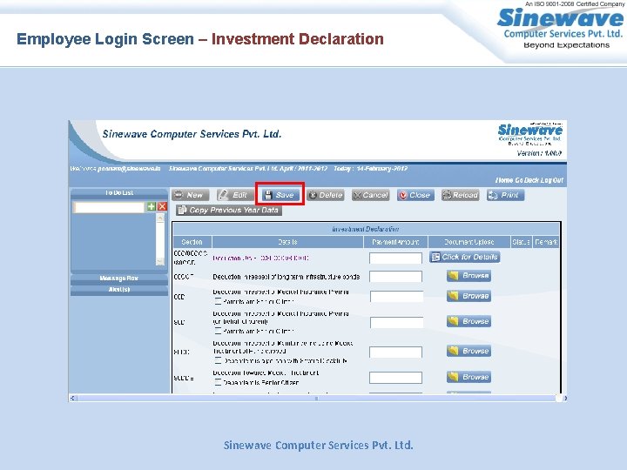Click payment amount for Deduction Towards Medical Treatment
Screen dimensions: 627x470
click(x=395, y=378)
